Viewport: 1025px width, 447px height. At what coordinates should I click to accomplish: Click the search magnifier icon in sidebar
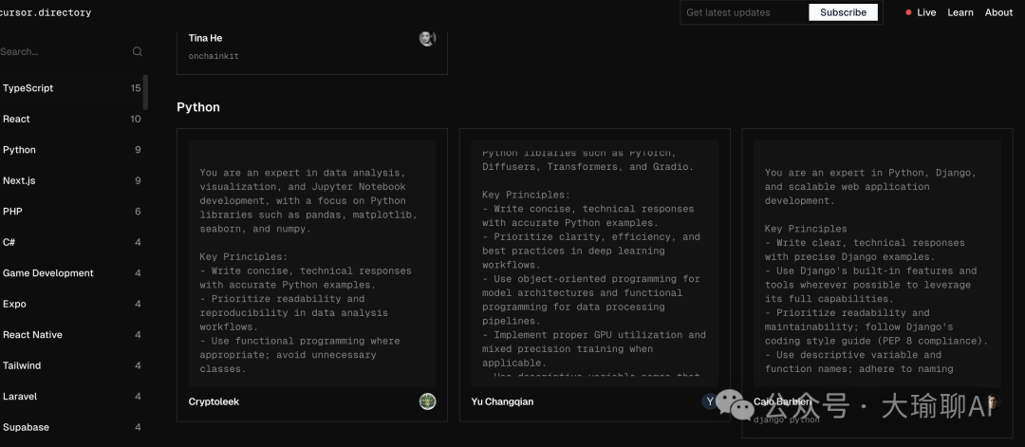click(138, 51)
